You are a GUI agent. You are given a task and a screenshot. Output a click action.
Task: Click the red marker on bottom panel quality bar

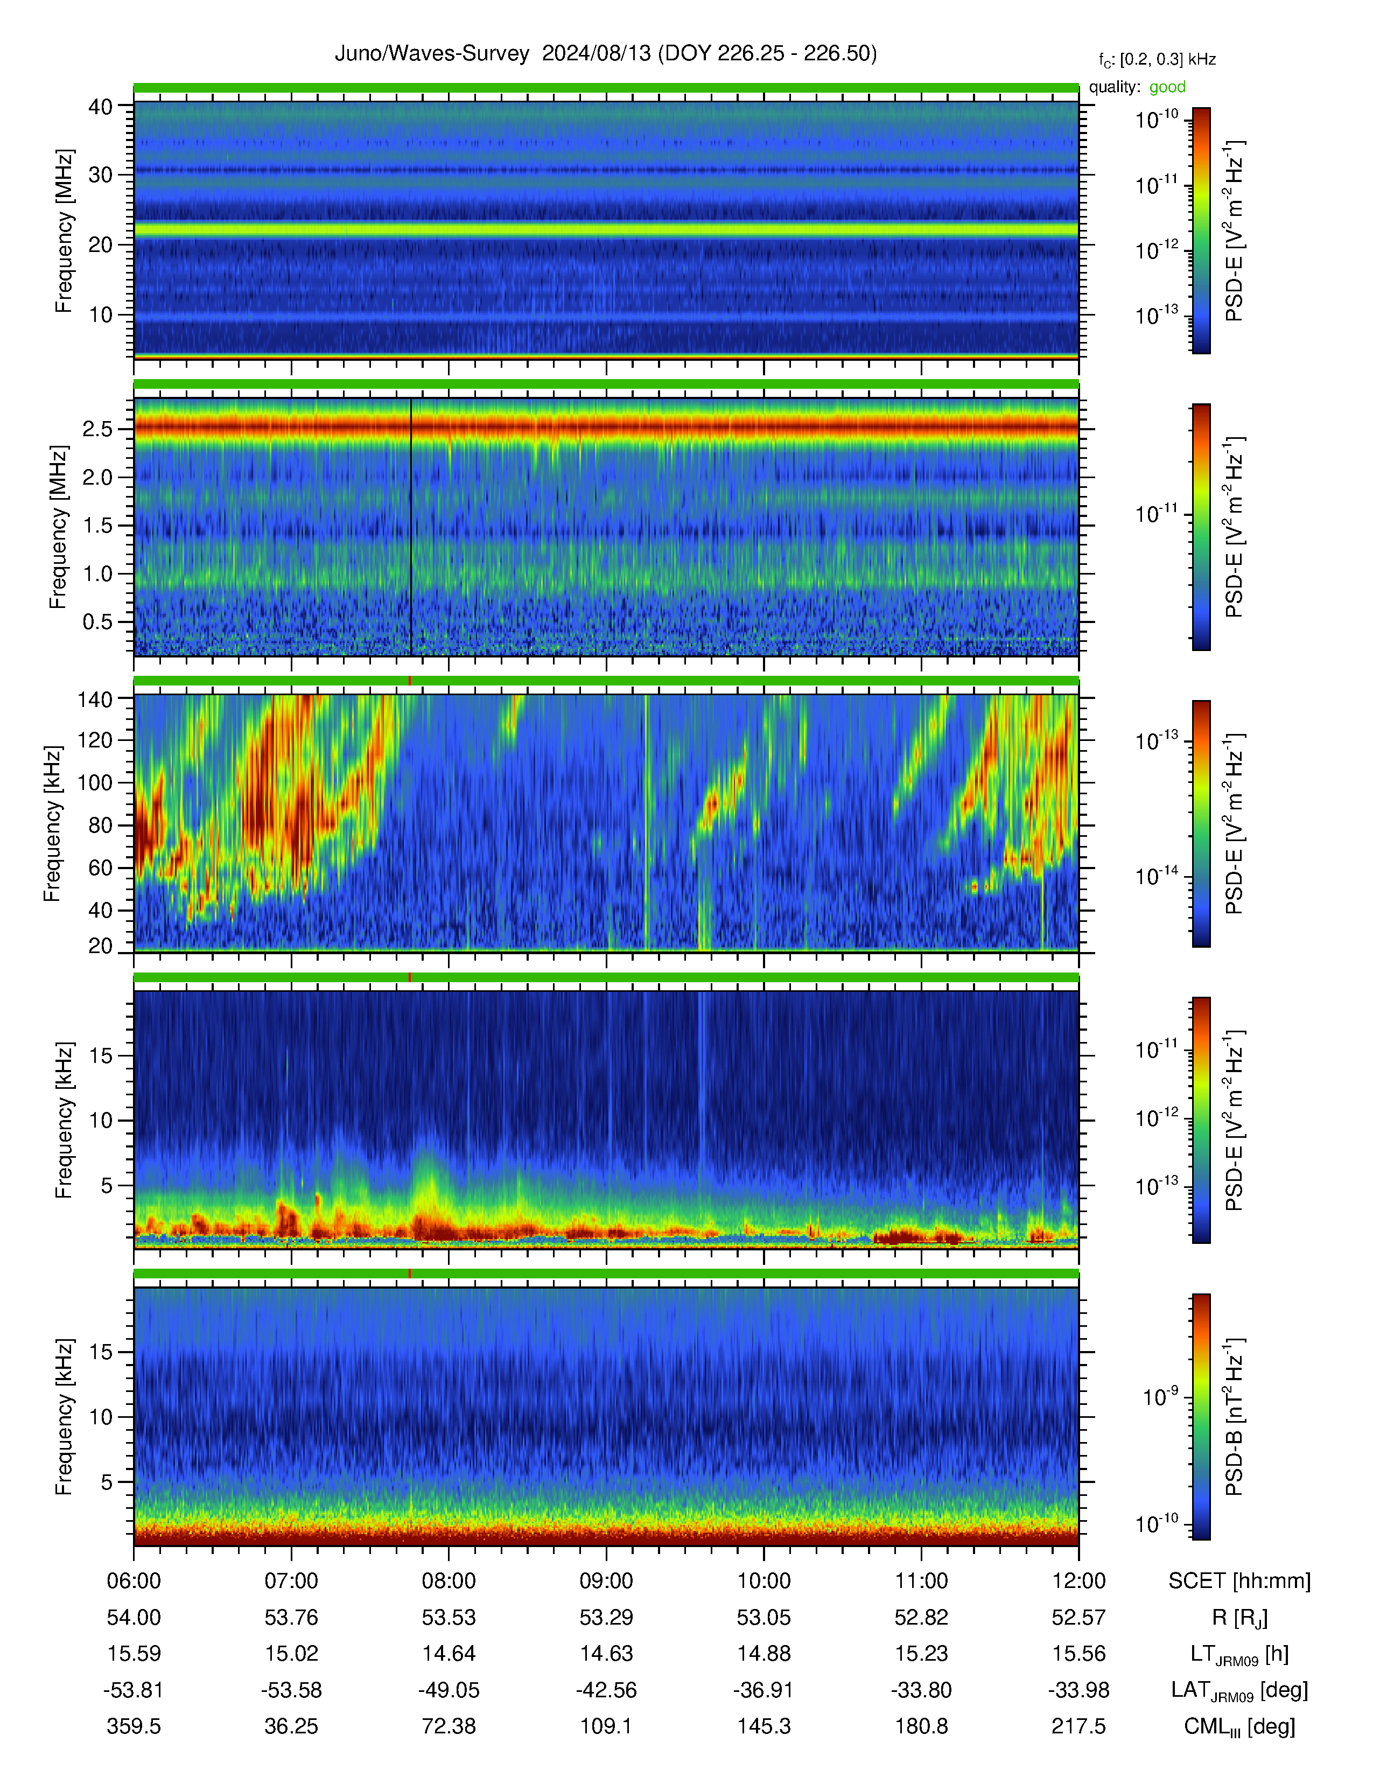[x=409, y=1274]
